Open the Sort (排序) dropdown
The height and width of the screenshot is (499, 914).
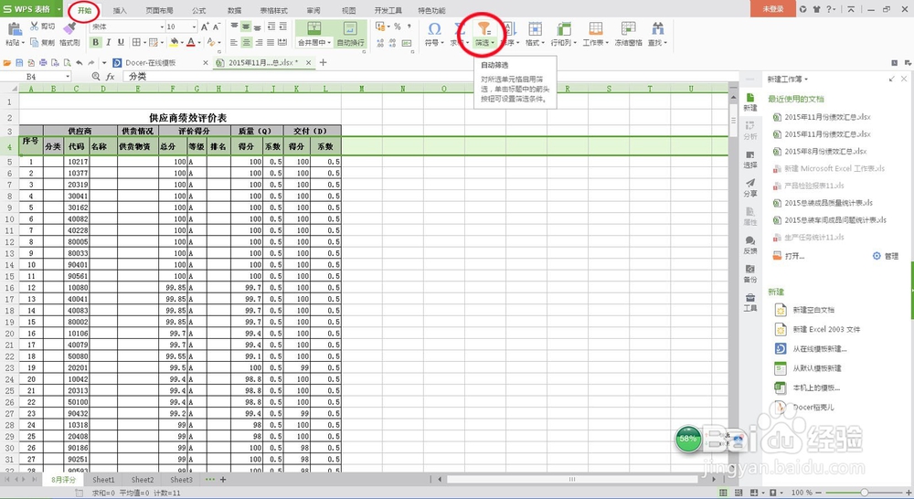517,43
